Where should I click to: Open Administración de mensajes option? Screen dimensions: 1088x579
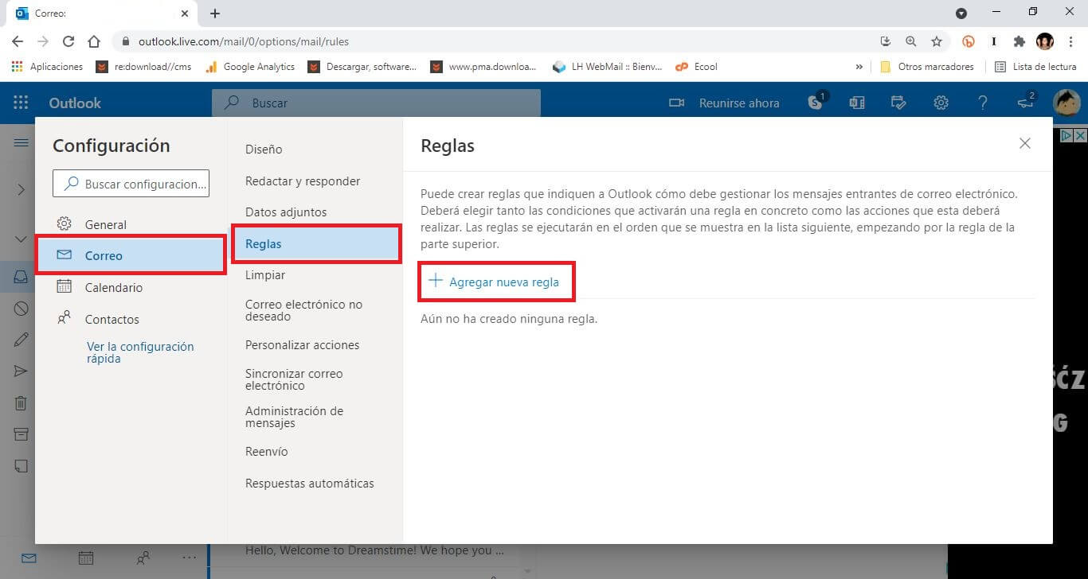point(294,417)
